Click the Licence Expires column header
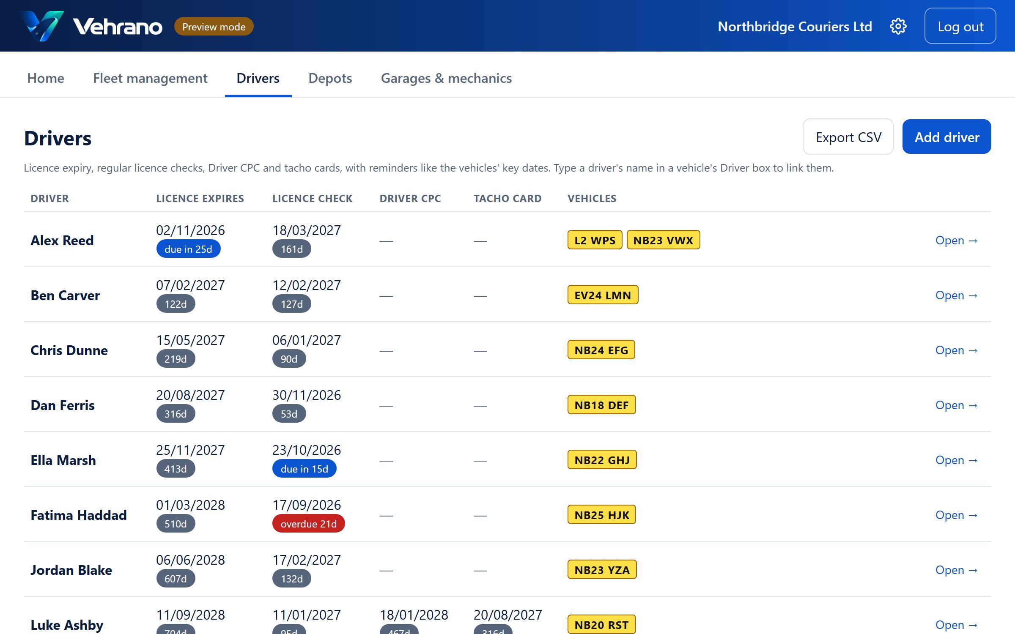 (x=200, y=198)
